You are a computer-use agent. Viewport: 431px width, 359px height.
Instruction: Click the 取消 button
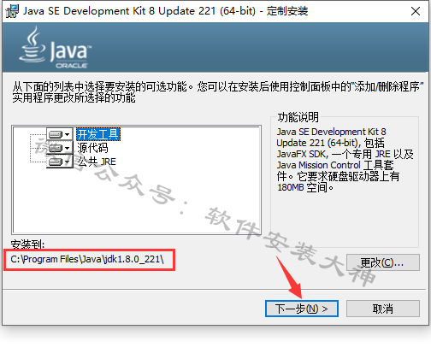[x=383, y=309]
